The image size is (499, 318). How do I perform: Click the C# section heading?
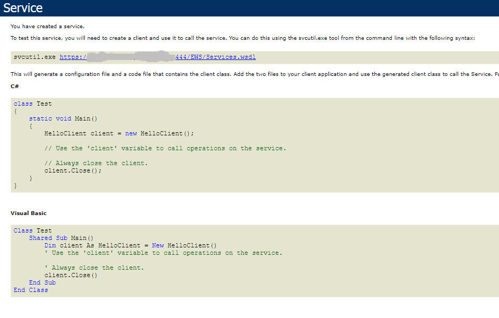coord(15,86)
